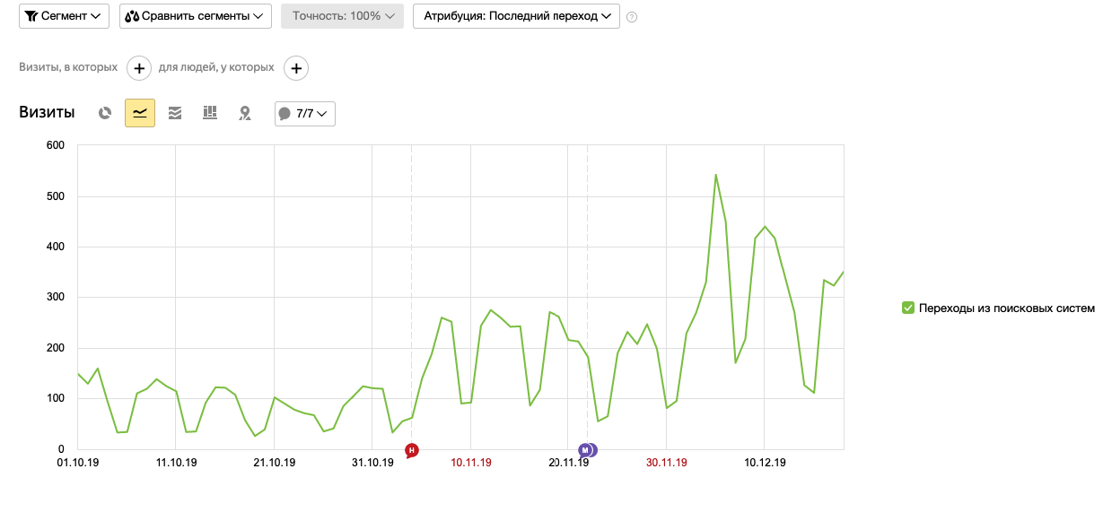Open Атрибуция: Последний переход selector
The image size is (1103, 521).
pos(516,16)
